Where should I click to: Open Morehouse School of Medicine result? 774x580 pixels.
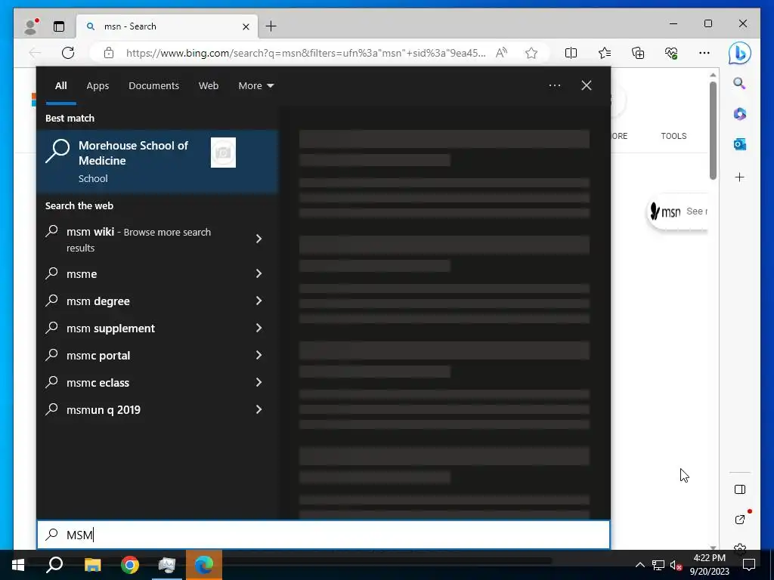pyautogui.click(x=157, y=162)
